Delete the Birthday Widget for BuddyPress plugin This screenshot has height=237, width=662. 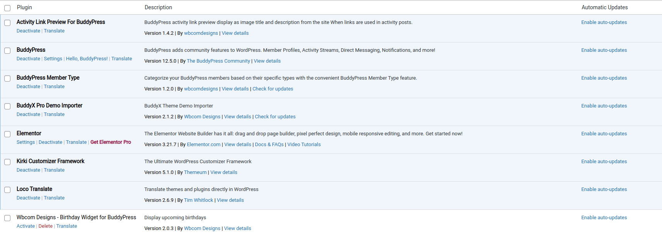coord(45,226)
